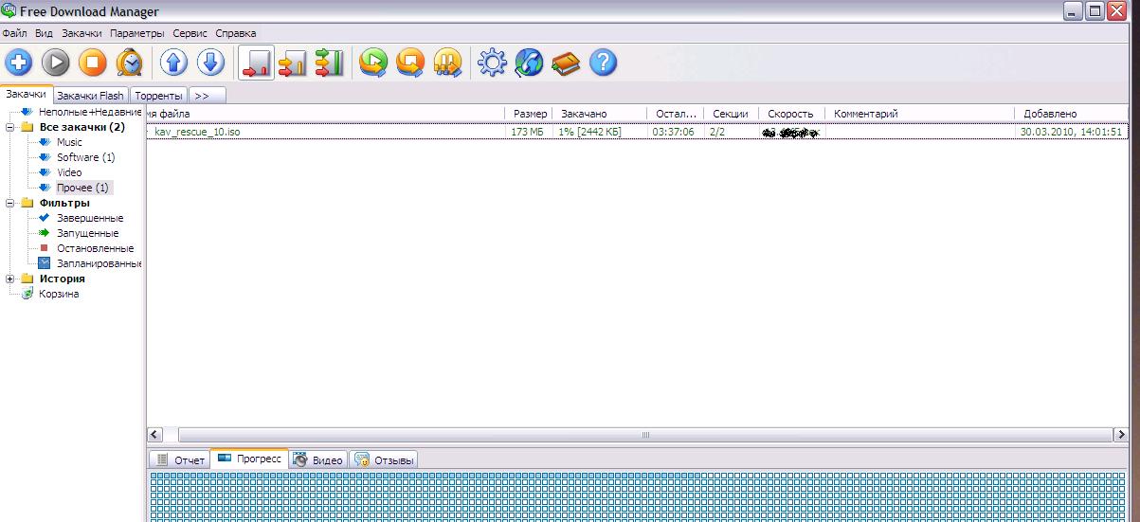Select Завершенные filter in tree
The width and height of the screenshot is (1140, 522).
click(x=90, y=218)
